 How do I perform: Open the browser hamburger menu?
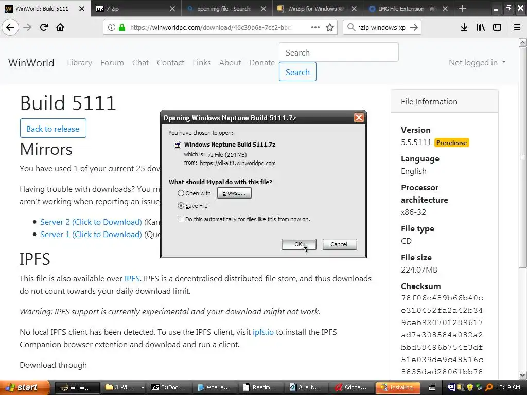coord(517,27)
